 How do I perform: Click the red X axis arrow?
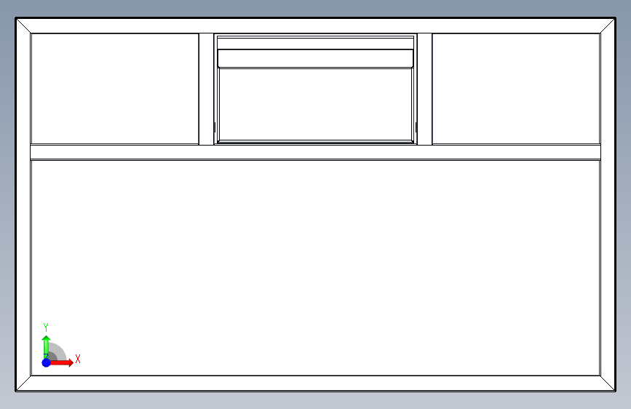[x=61, y=362]
